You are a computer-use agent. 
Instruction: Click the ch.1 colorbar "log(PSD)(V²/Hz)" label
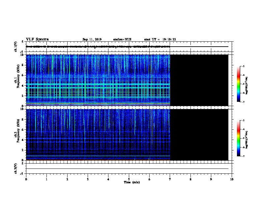point(246,85)
